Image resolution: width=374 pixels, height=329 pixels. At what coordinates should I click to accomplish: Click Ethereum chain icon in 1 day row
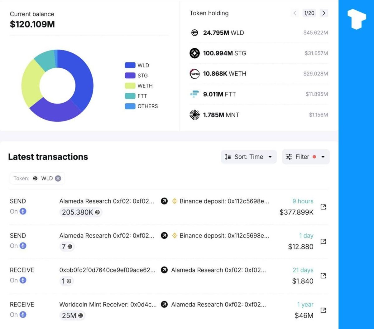[23, 246]
